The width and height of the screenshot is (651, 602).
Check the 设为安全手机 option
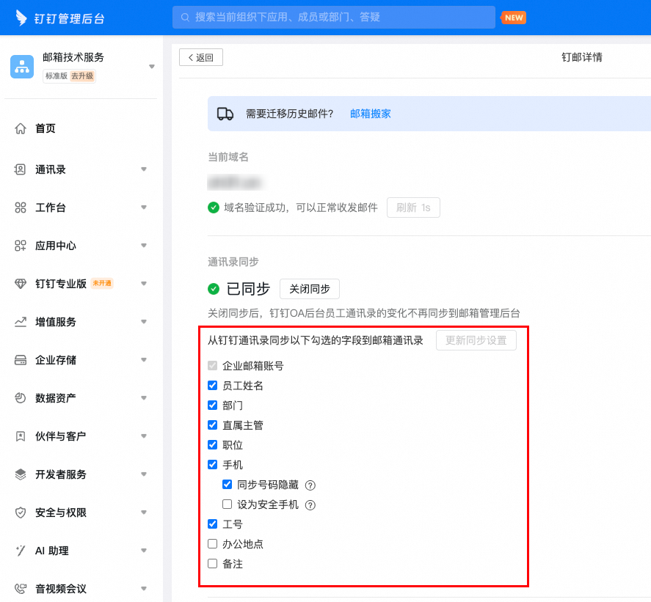[x=227, y=504]
